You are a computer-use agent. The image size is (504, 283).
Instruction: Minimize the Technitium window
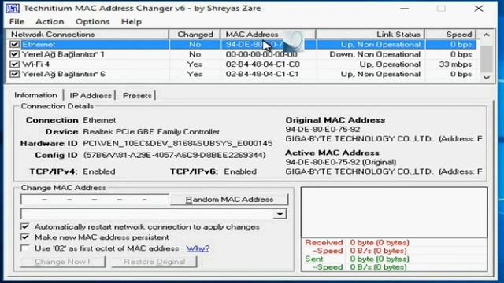(405, 9)
